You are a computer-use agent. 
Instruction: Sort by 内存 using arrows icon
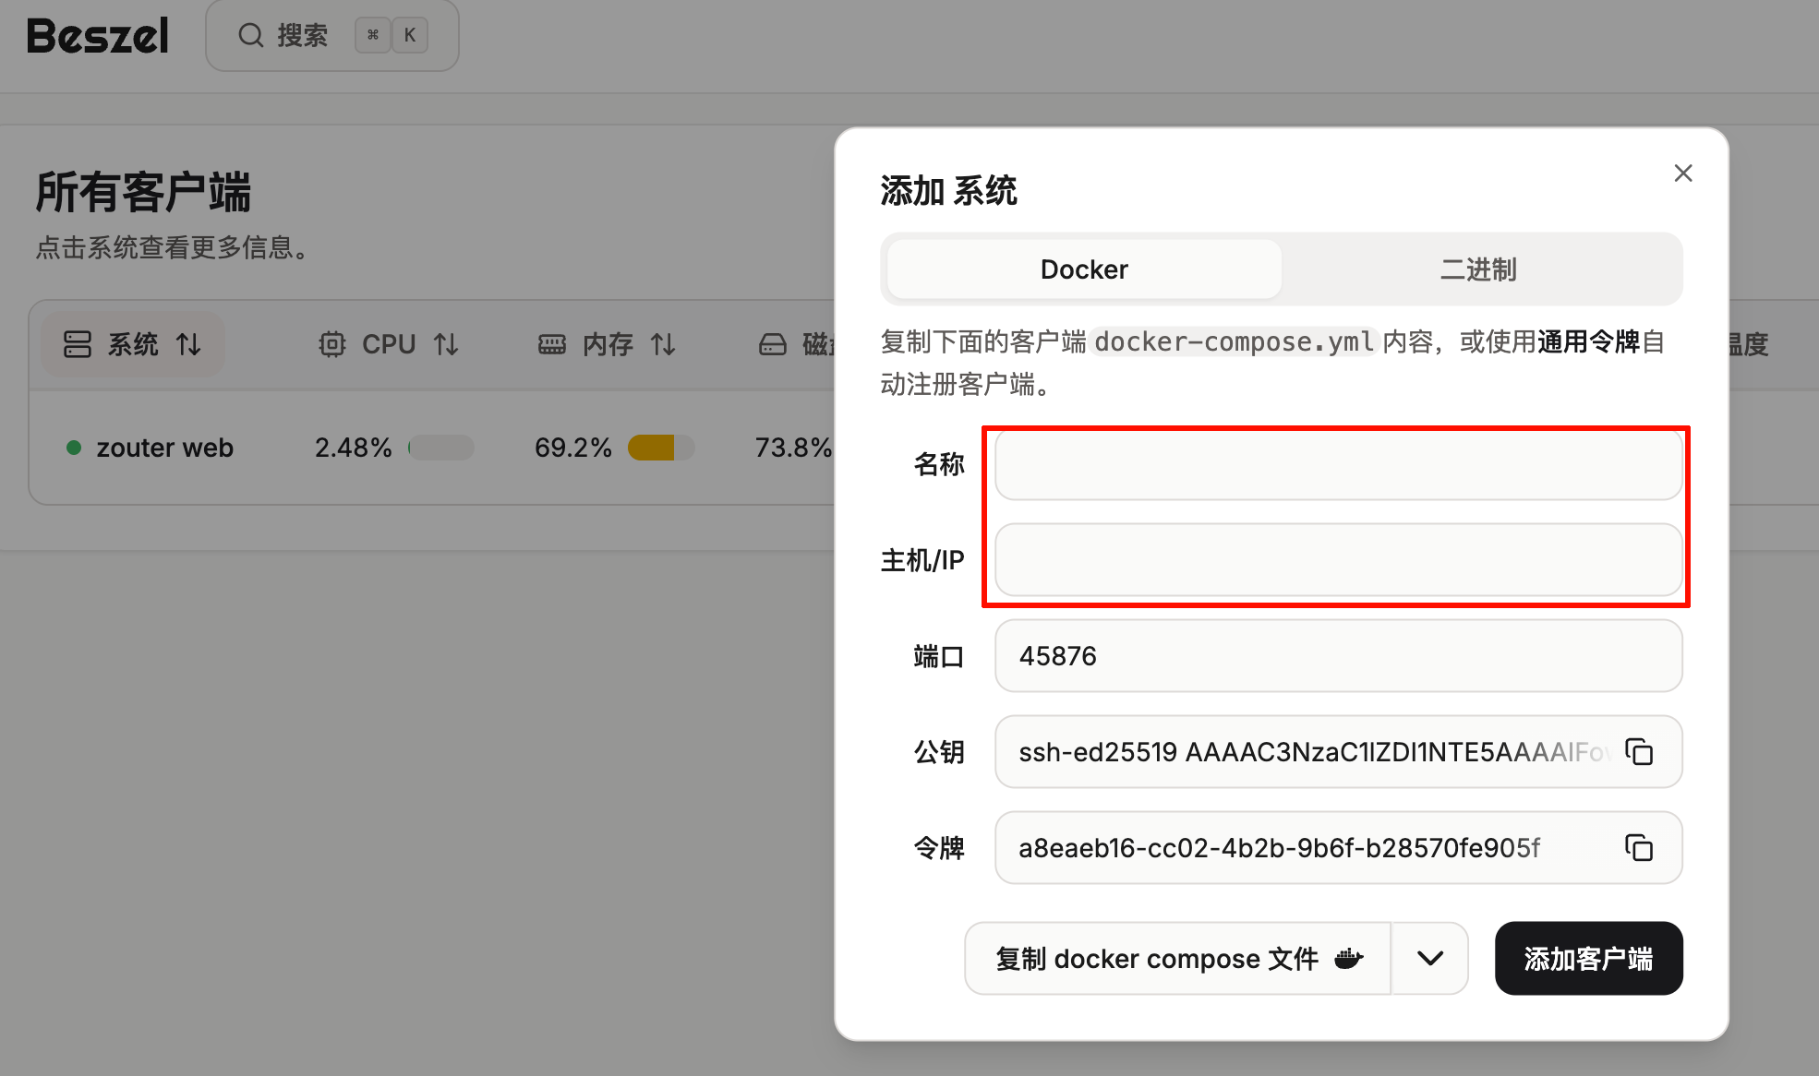[x=663, y=344]
